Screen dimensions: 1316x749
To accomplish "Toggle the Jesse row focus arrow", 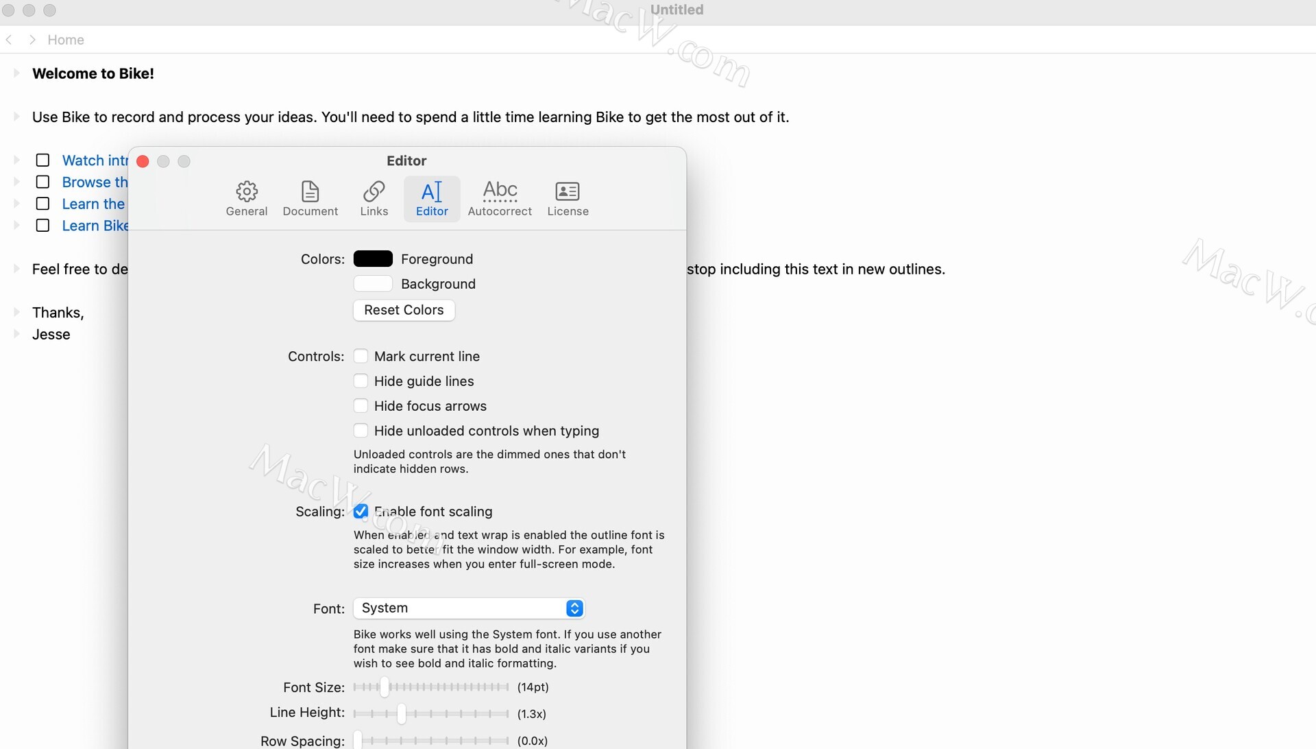I will [16, 334].
